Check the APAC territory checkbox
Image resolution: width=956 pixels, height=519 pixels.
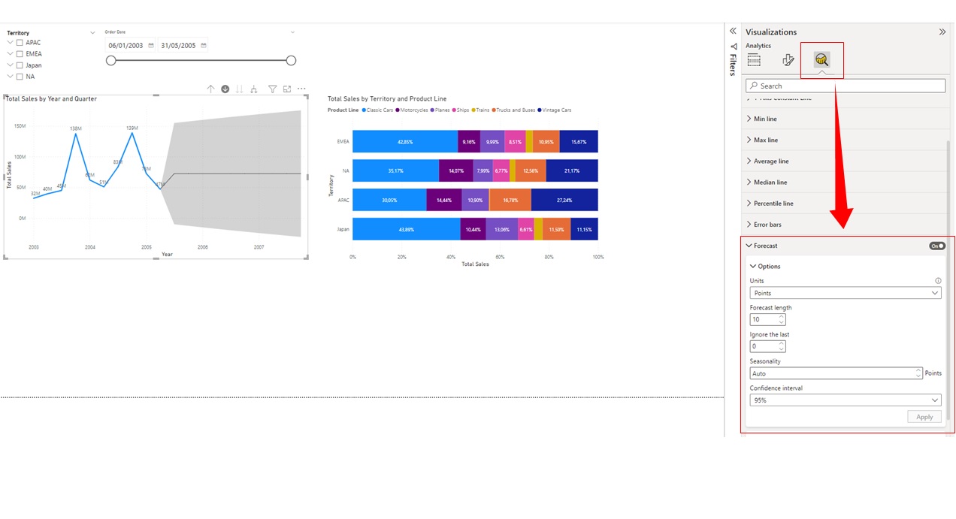coord(20,43)
